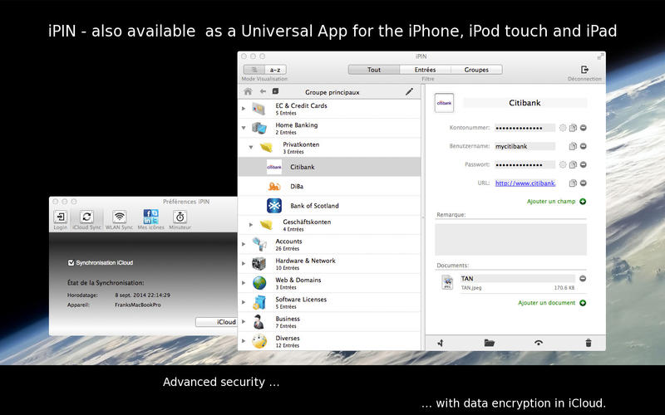
Task: Switch to list view mode
Action: click(254, 70)
